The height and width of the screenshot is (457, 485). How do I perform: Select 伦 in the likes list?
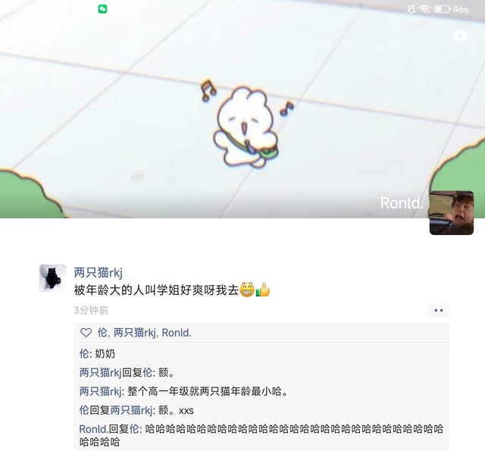pos(102,333)
